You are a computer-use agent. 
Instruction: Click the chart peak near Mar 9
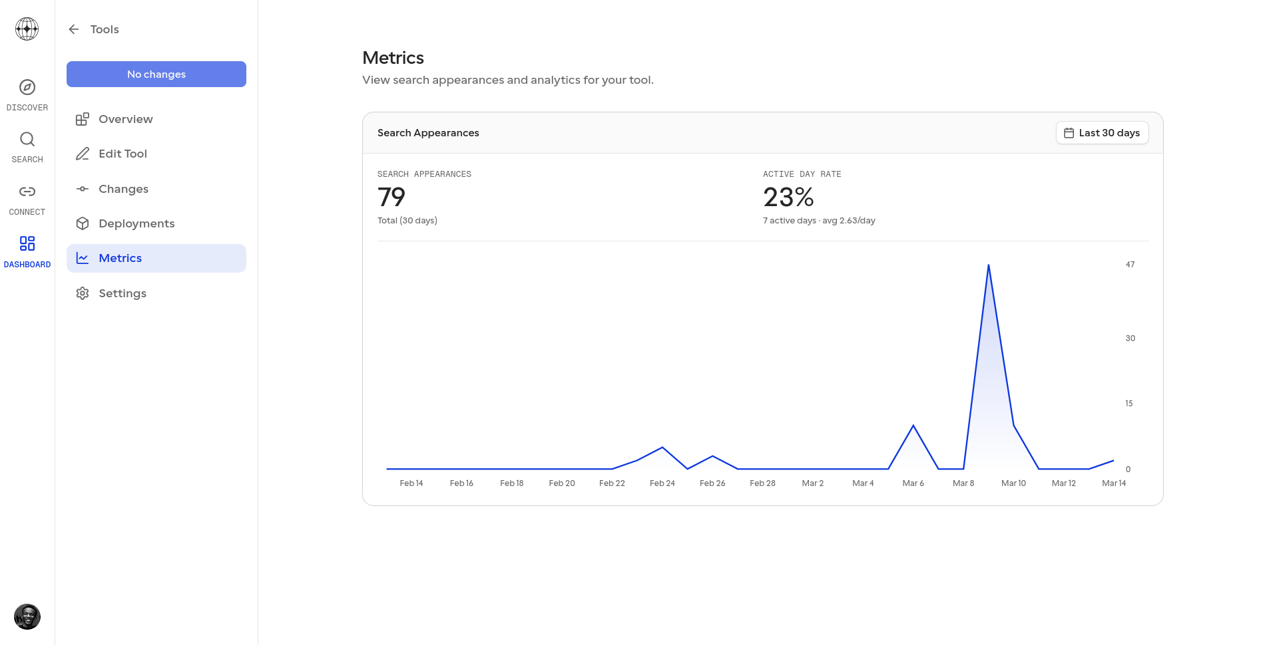click(989, 265)
